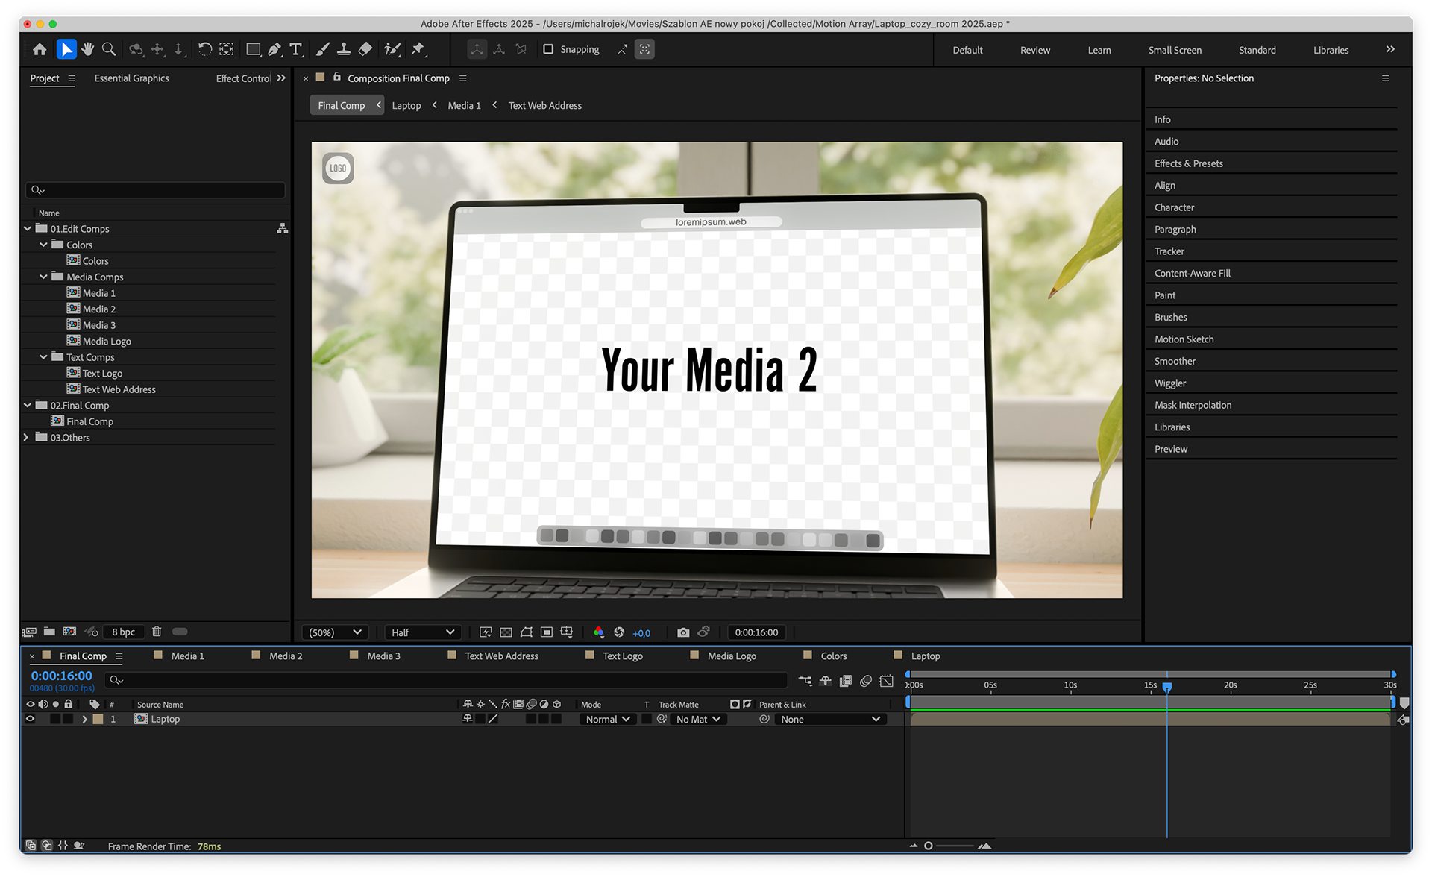Delete selected item with trash icon

tap(157, 632)
